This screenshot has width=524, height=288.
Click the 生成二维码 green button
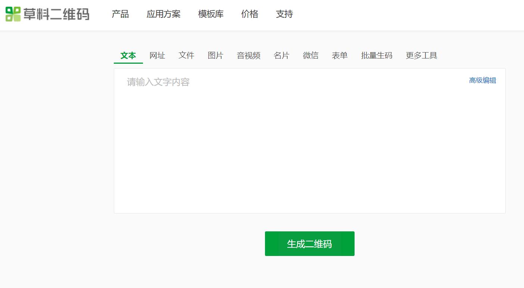click(x=309, y=243)
